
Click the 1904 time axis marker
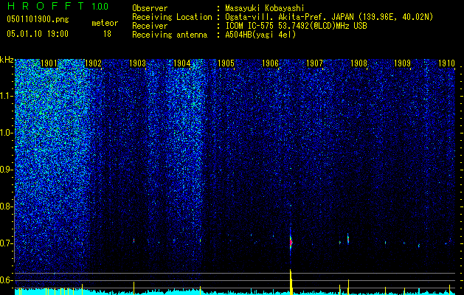(181, 63)
